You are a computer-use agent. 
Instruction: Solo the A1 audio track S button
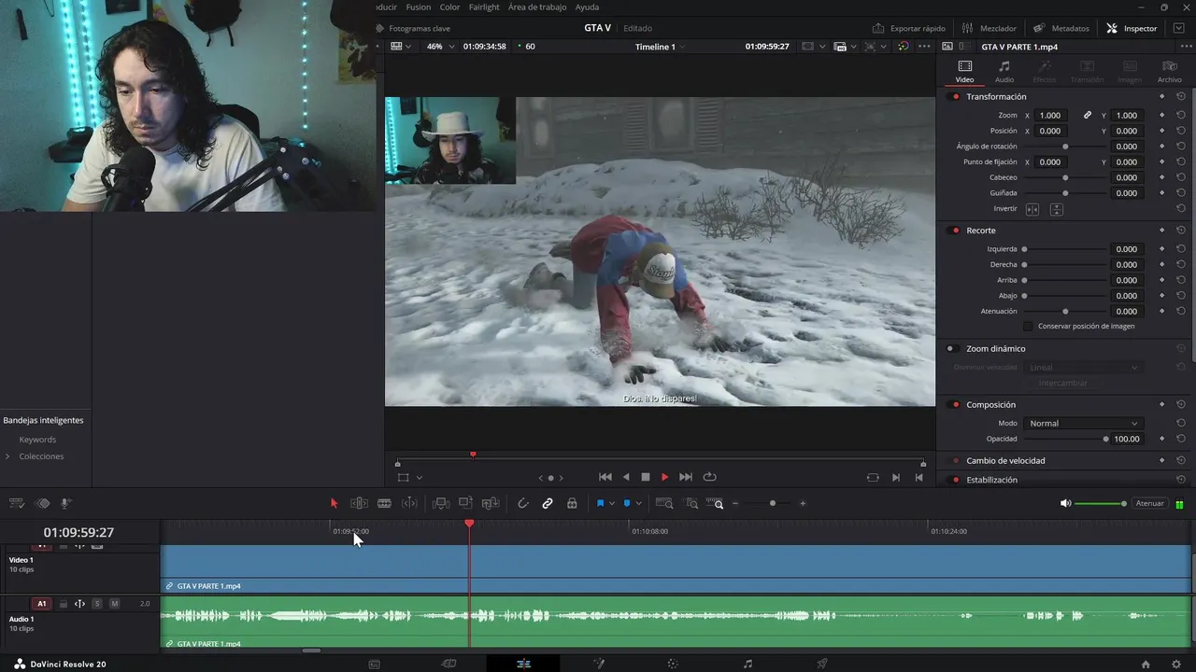pos(97,604)
